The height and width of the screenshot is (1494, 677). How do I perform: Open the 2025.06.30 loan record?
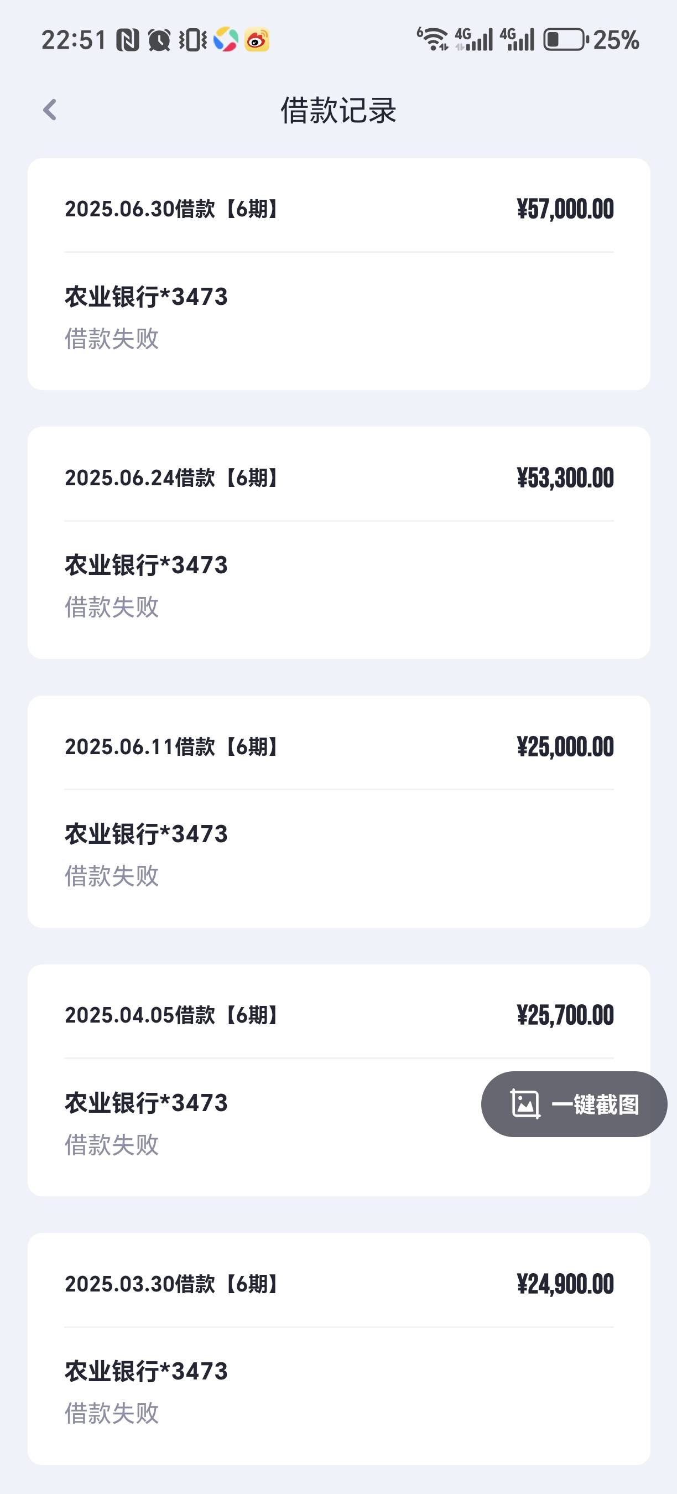338,274
